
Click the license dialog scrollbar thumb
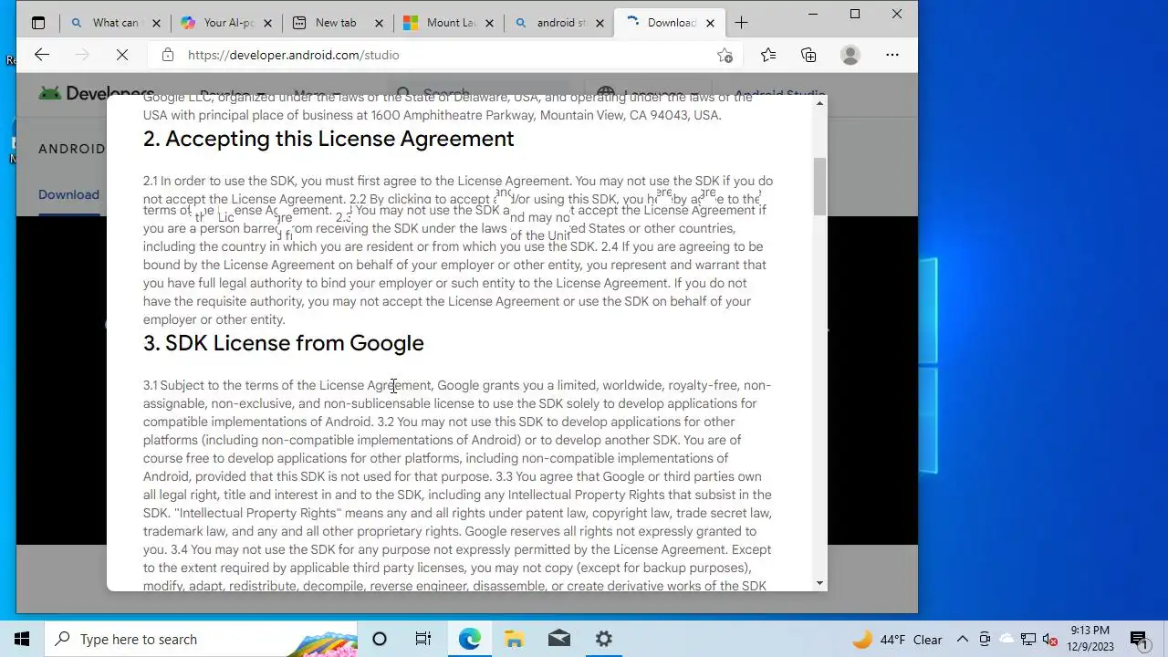pyautogui.click(x=820, y=187)
